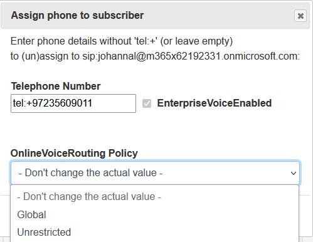Screen dimensions: 313x242
Task: Click the Telephone Number input field
Action: tap(73, 103)
